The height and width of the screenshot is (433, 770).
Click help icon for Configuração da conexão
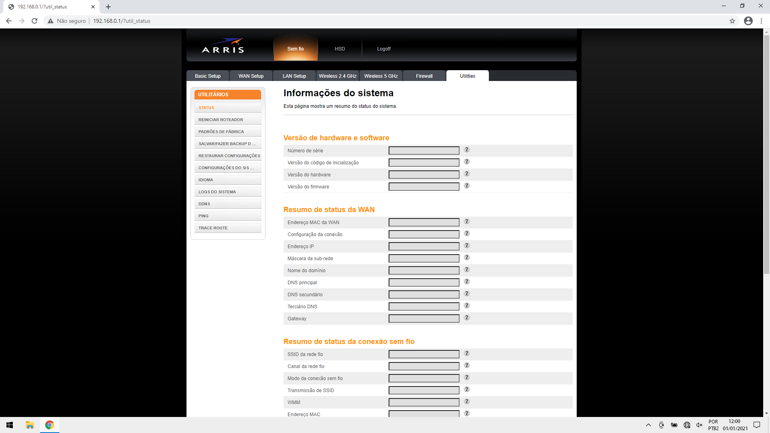[x=467, y=233]
